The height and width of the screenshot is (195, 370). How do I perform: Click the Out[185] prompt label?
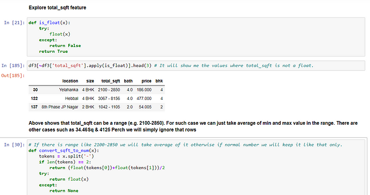click(x=13, y=76)
